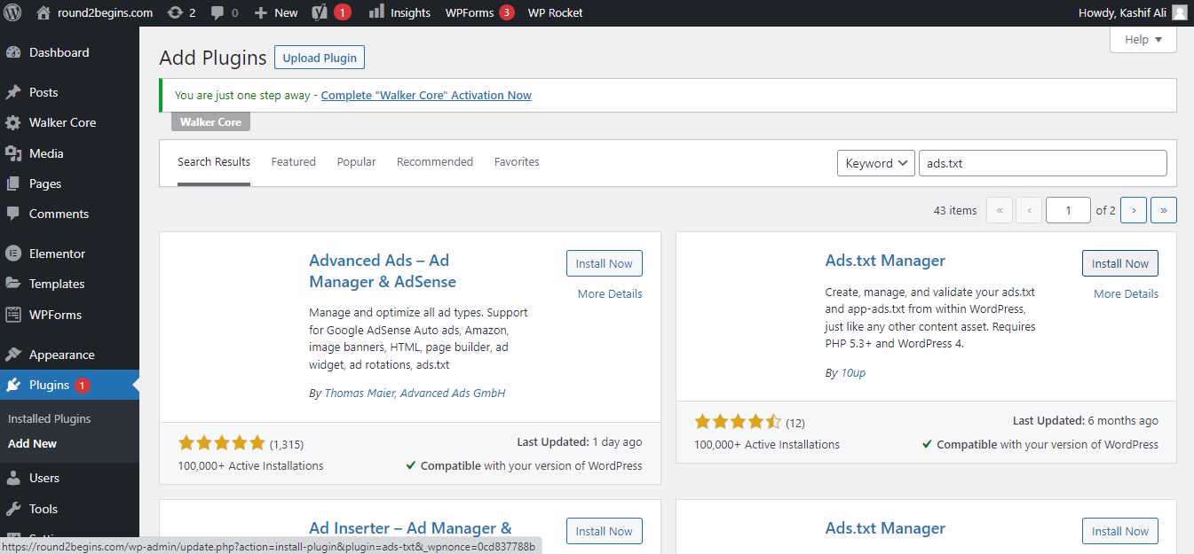Image resolution: width=1194 pixels, height=554 pixels.
Task: Open the updates icon showing 2
Action: (175, 12)
